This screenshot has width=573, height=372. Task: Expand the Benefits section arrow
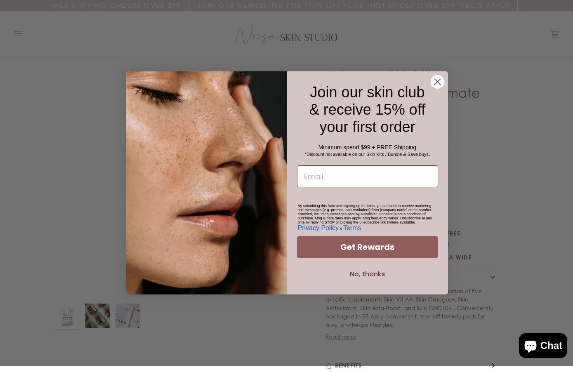pyautogui.click(x=493, y=365)
